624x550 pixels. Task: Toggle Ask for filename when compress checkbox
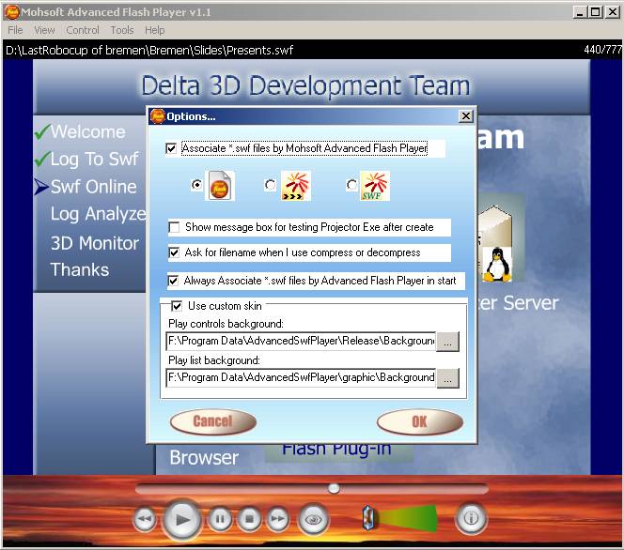click(174, 252)
